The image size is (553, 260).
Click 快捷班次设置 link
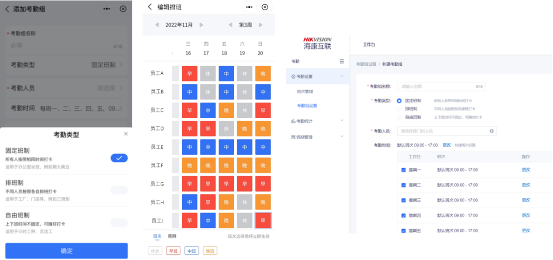coord(465,145)
